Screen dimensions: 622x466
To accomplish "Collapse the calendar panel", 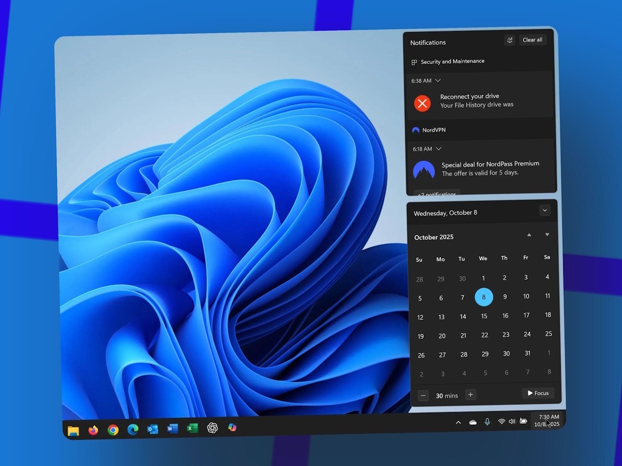I will pyautogui.click(x=545, y=210).
